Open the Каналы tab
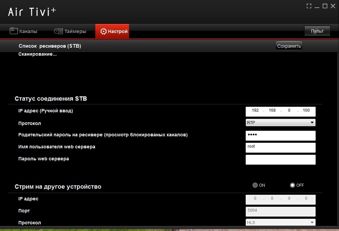The width and height of the screenshot is (339, 231). pos(23,31)
